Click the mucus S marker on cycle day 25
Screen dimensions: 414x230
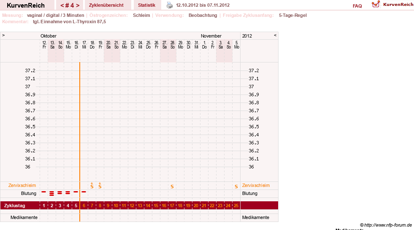(x=236, y=187)
